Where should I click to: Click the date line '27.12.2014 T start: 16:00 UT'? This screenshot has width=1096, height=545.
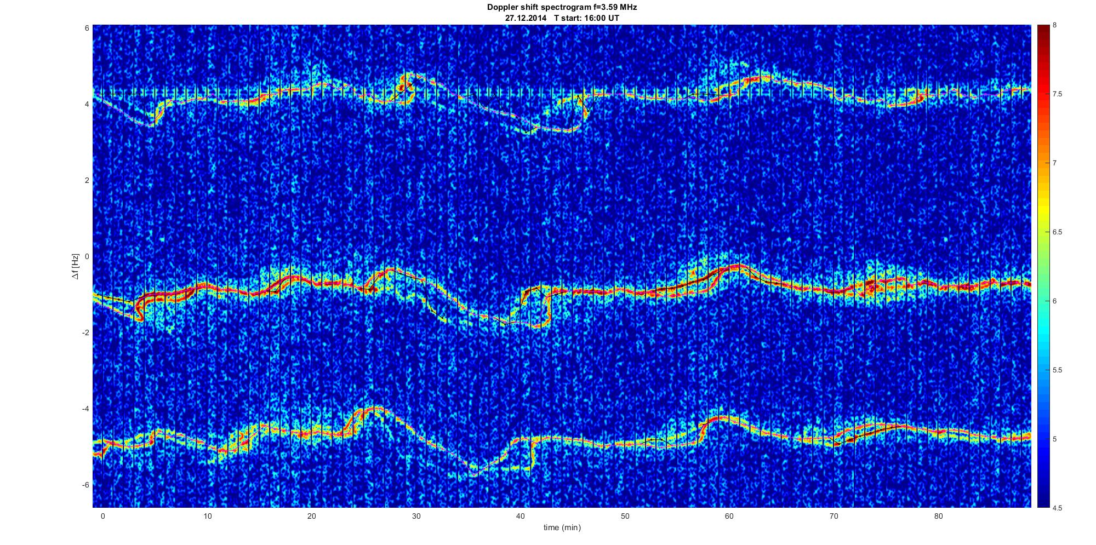562,18
